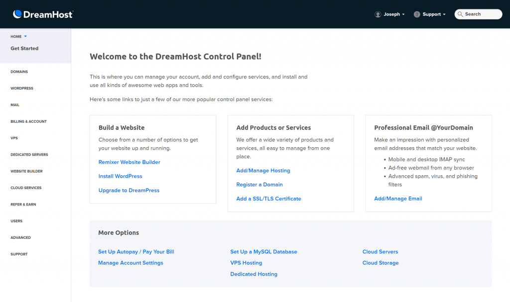Open the SUPPORT sidebar section
510x302 pixels.
(19, 254)
